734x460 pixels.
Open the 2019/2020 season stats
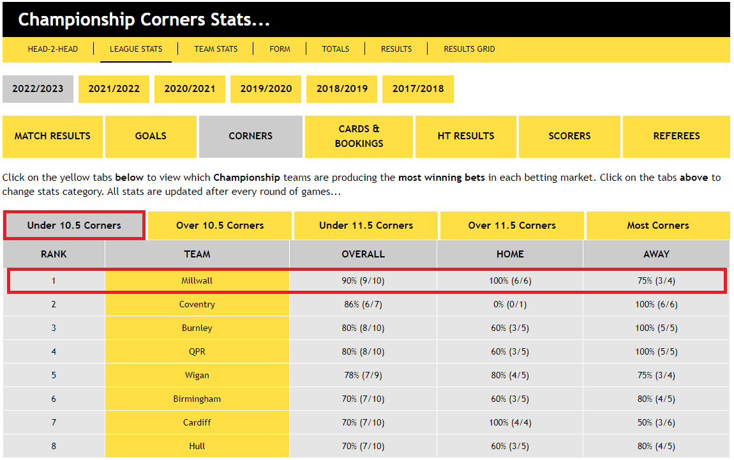point(266,89)
